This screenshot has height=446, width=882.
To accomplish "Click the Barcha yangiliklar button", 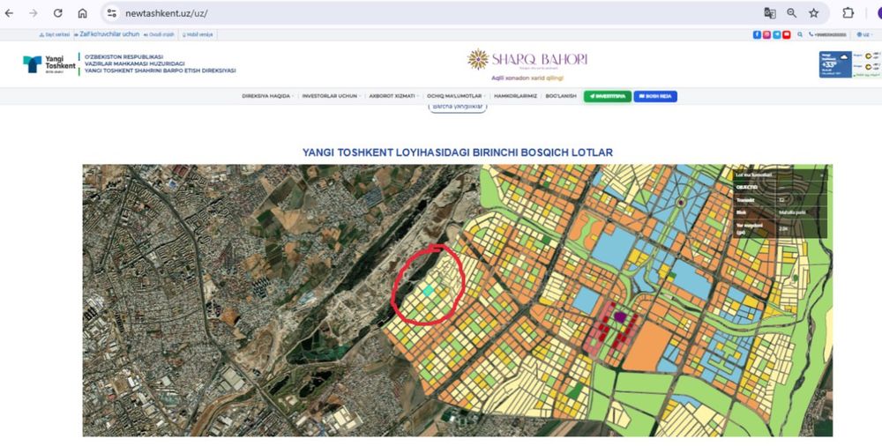I will click(x=457, y=107).
